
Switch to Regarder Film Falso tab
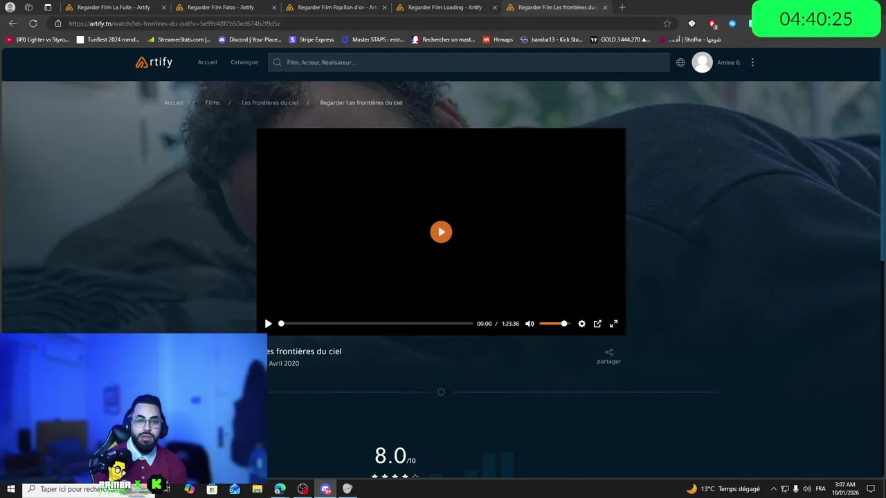tap(224, 8)
